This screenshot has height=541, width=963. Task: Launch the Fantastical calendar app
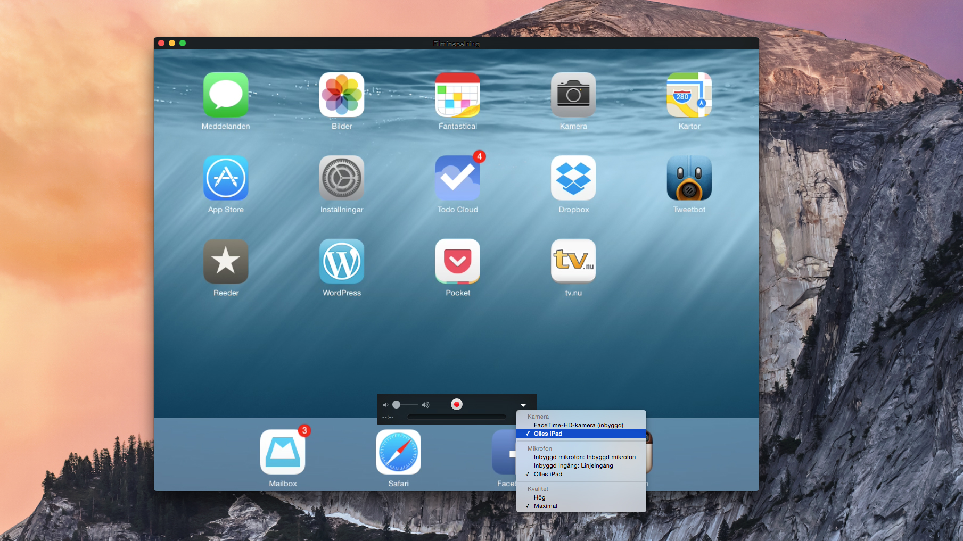(x=458, y=95)
